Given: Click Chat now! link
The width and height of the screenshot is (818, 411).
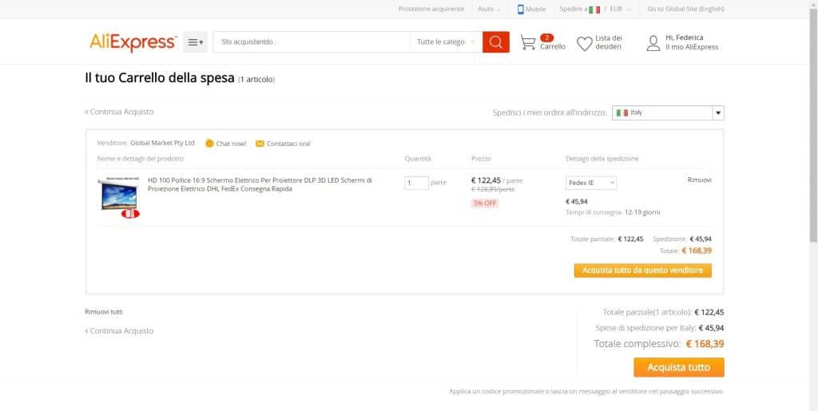Looking at the screenshot, I should (231, 144).
